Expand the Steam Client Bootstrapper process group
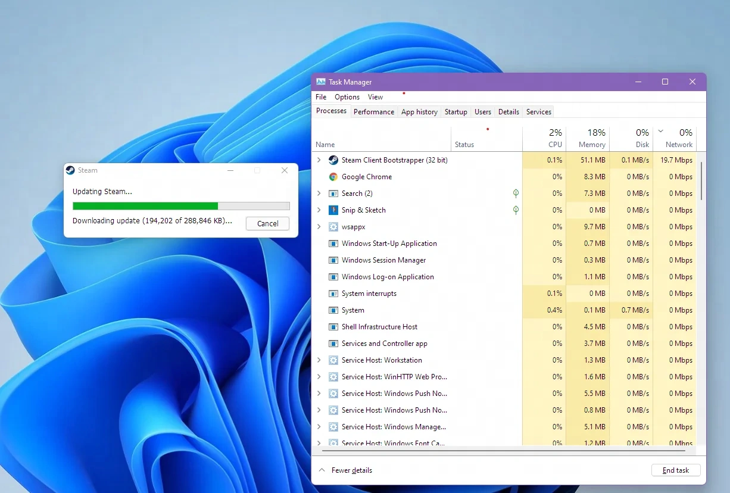Image resolution: width=730 pixels, height=493 pixels. click(x=319, y=160)
